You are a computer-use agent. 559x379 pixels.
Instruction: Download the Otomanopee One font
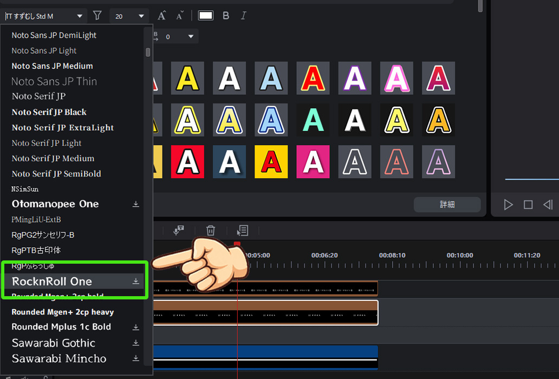(136, 204)
